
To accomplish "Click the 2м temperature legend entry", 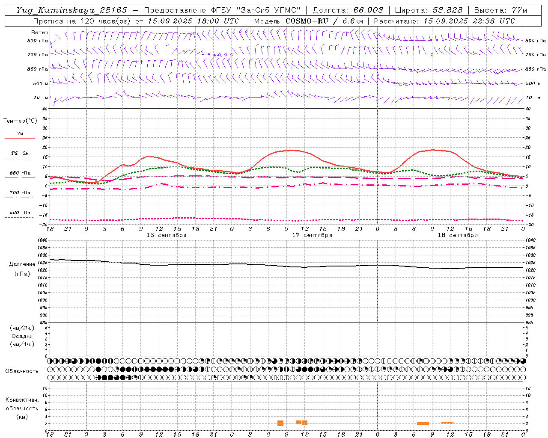I will click(20, 133).
